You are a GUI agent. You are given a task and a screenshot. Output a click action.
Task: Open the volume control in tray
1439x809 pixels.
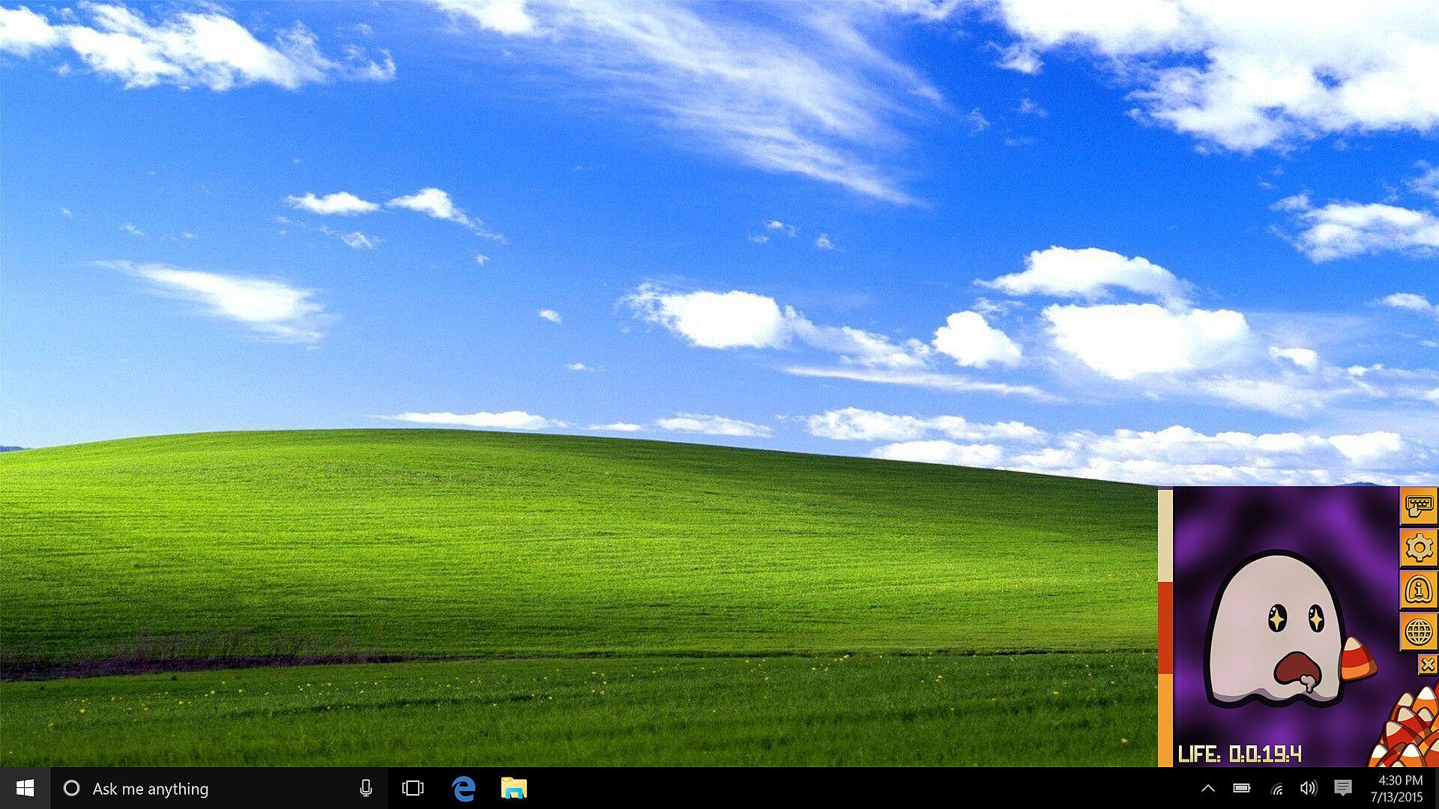pos(1309,788)
